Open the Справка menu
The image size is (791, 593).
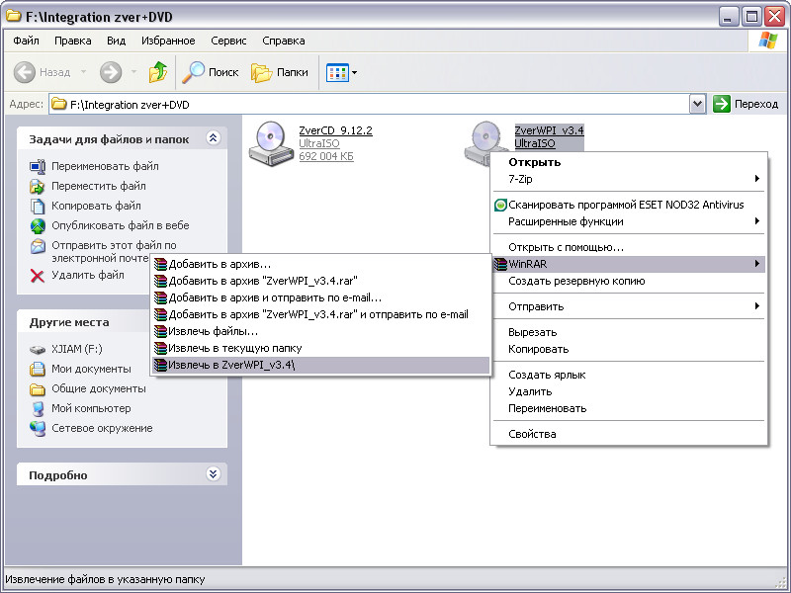[x=284, y=41]
